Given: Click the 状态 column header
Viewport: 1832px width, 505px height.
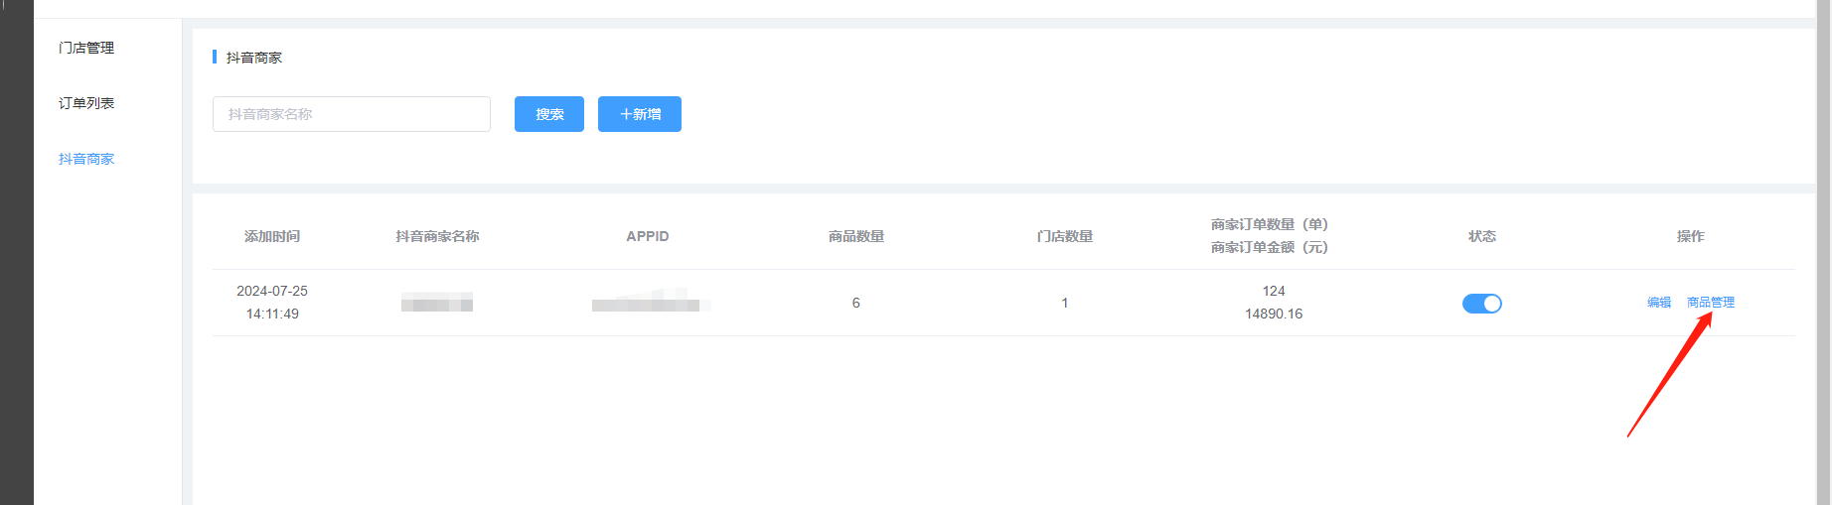Looking at the screenshot, I should pyautogui.click(x=1481, y=236).
